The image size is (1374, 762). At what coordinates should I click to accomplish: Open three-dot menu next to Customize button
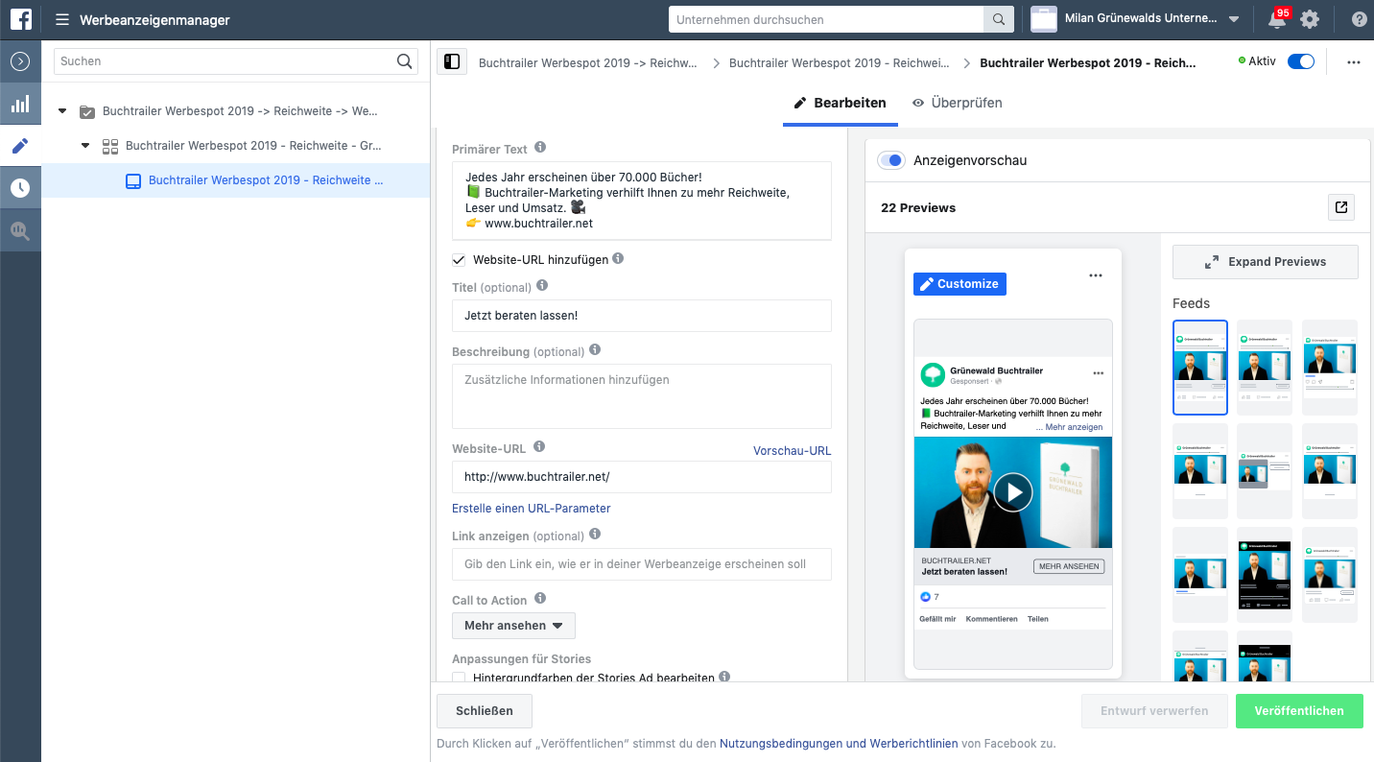pos(1096,275)
